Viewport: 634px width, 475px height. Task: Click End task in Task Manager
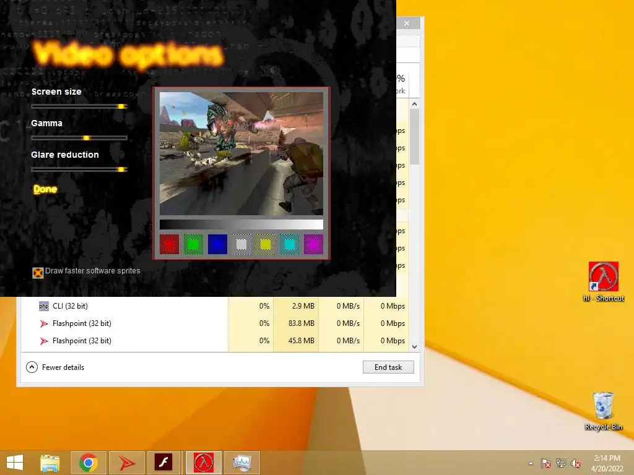[x=388, y=367]
